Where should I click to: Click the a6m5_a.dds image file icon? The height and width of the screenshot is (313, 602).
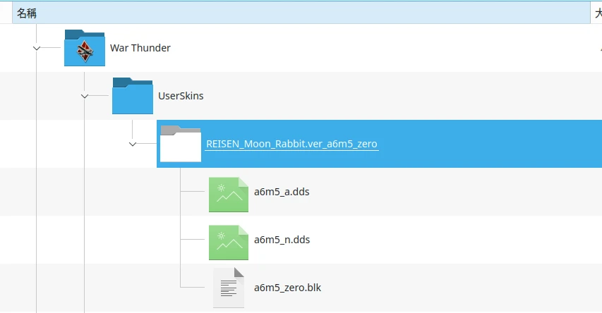pyautogui.click(x=229, y=195)
